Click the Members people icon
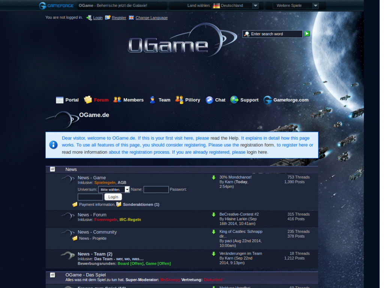Viewport: 384px width, 288px height. pyautogui.click(x=117, y=100)
